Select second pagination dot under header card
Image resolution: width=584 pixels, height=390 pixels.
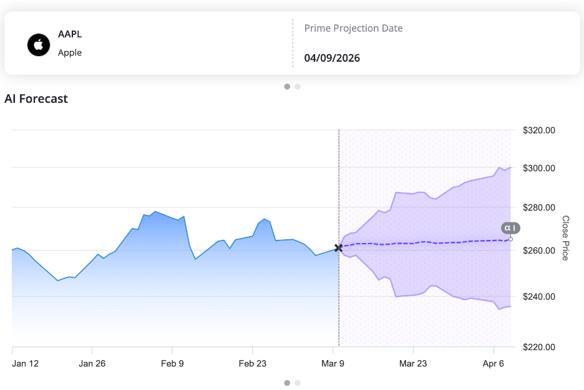pos(298,87)
